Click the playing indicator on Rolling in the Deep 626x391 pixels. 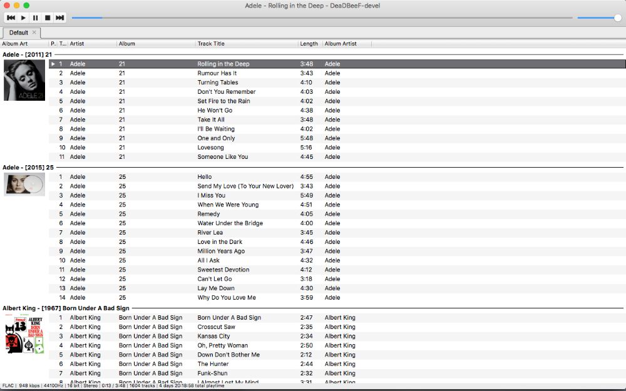pyautogui.click(x=53, y=64)
